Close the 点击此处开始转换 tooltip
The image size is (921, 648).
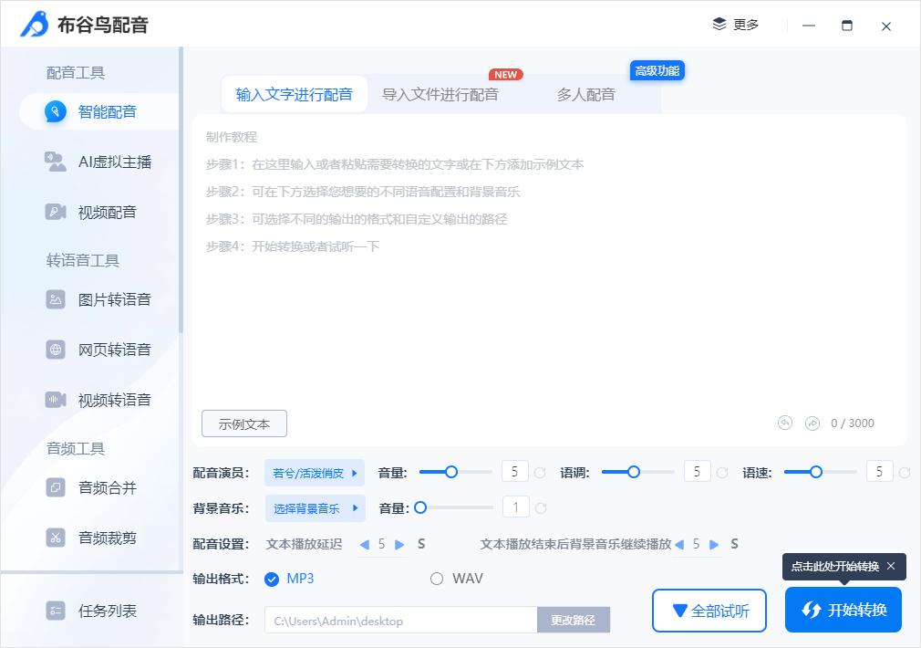point(891,566)
